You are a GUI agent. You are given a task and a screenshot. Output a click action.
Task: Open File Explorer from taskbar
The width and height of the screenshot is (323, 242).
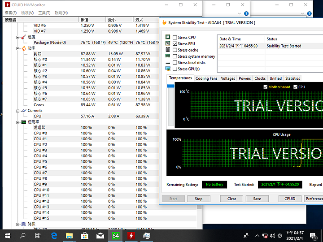click(69, 236)
